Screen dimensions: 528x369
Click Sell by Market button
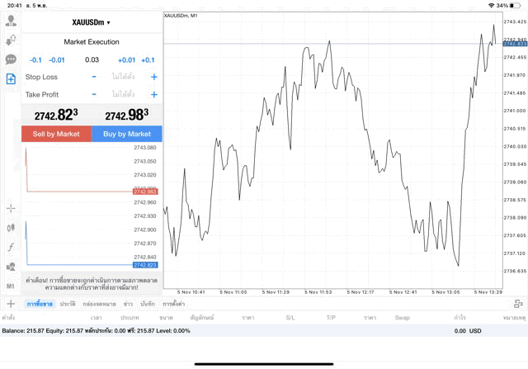click(56, 134)
